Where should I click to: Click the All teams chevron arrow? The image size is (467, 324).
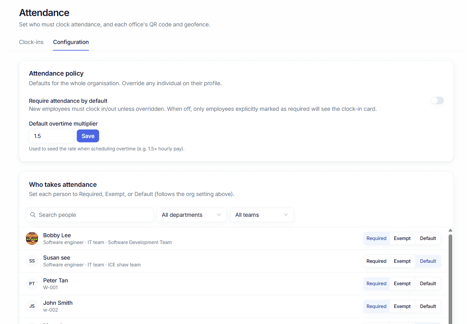tap(286, 215)
